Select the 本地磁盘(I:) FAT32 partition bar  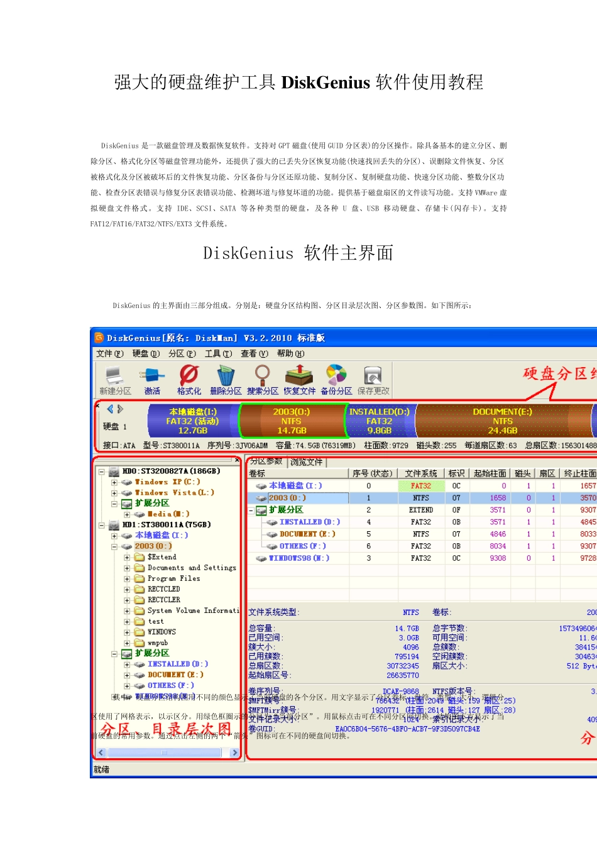[192, 421]
